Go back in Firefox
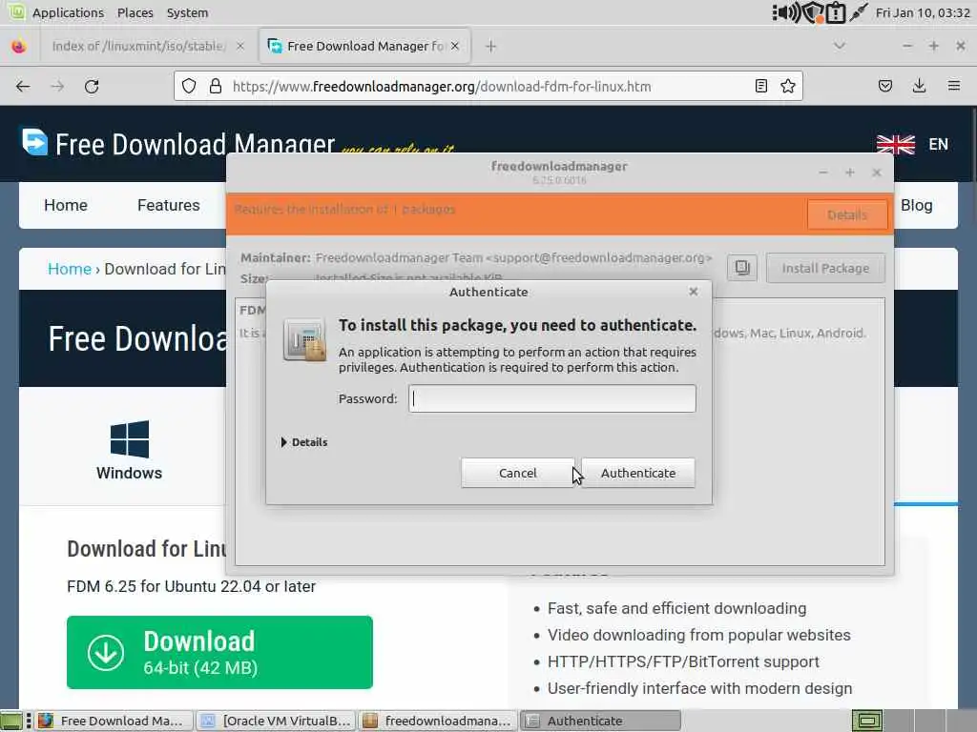The width and height of the screenshot is (977, 732). coord(23,87)
